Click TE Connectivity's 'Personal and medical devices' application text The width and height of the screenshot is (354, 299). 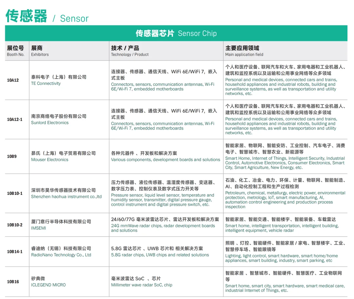point(281,86)
